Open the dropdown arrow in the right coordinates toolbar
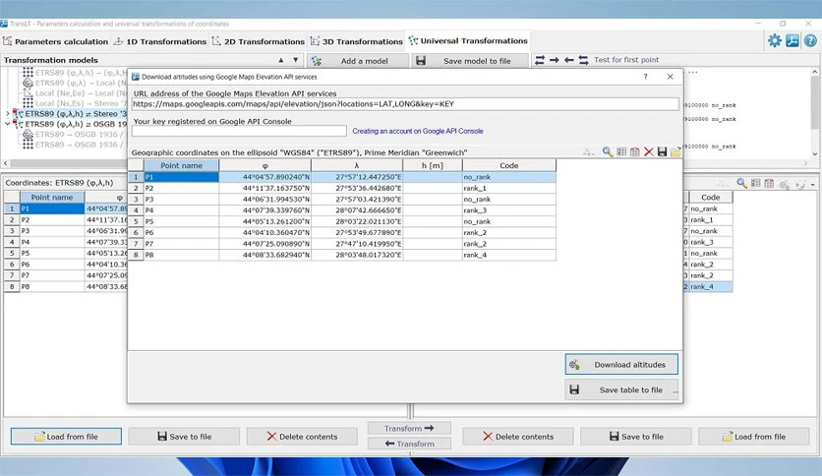Screen dimensions: 822x476 pyautogui.click(x=812, y=185)
